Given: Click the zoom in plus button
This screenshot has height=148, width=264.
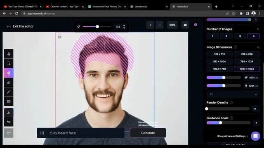Looking at the screenshot, I should coord(150,25).
